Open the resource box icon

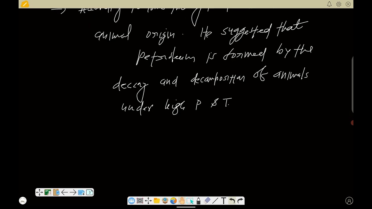point(165,201)
